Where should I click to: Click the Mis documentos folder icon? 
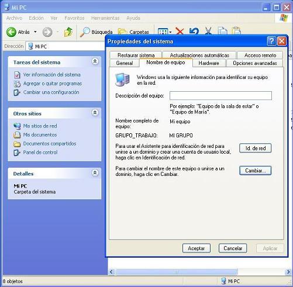[x=17, y=135]
